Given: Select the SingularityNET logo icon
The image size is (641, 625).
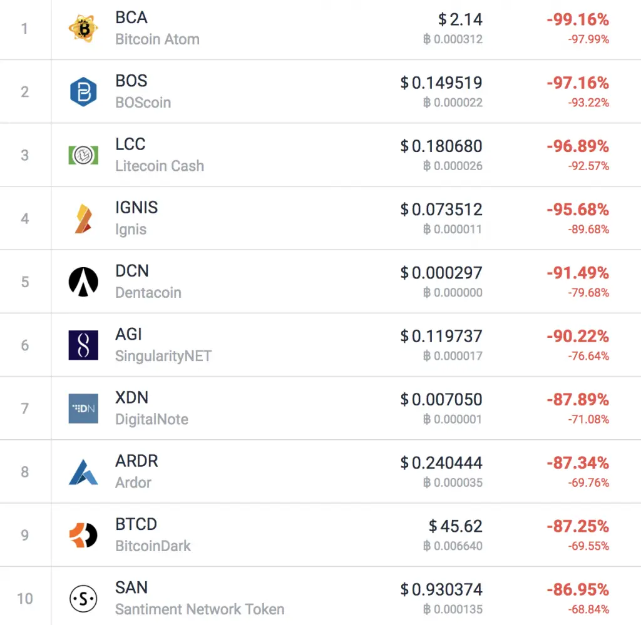Looking at the screenshot, I should tap(83, 343).
